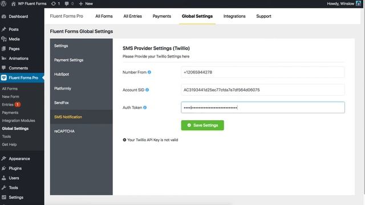This screenshot has width=365, height=205.
Task: Click the info icon next to Account SID
Action: coord(147,90)
